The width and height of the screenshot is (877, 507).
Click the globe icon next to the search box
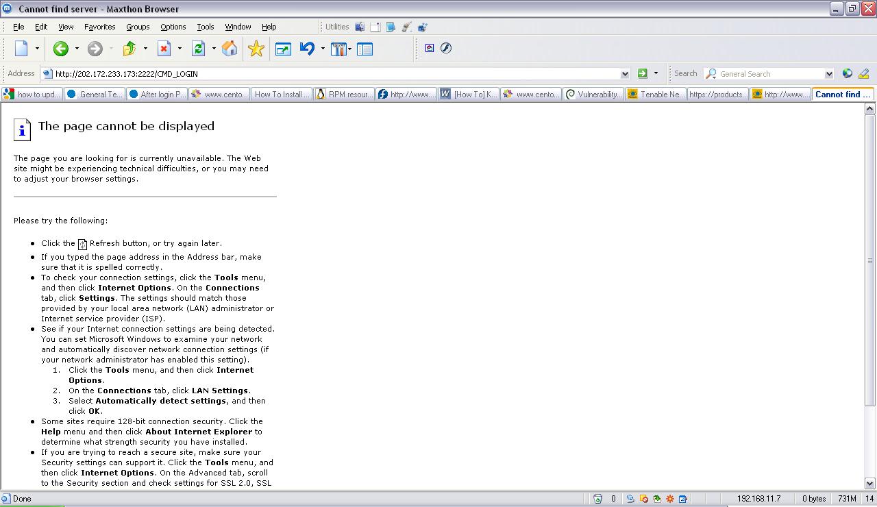(848, 73)
